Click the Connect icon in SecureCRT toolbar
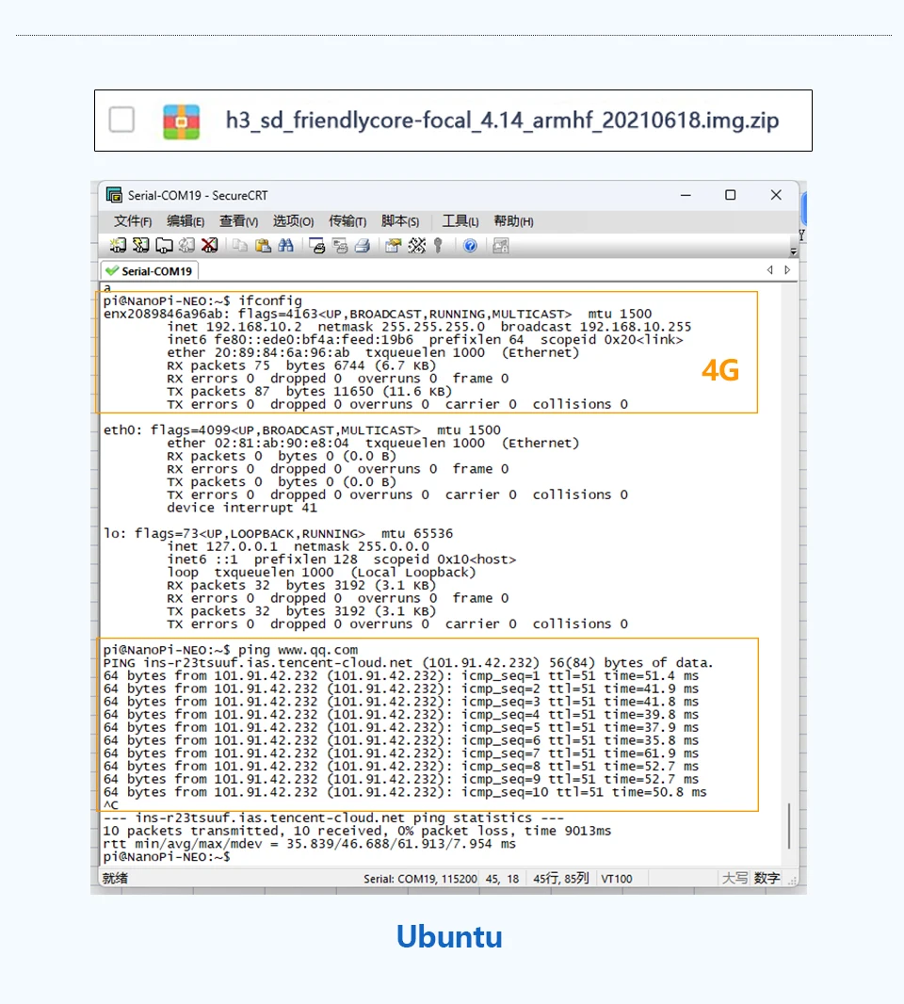This screenshot has width=904, height=1004. click(118, 245)
